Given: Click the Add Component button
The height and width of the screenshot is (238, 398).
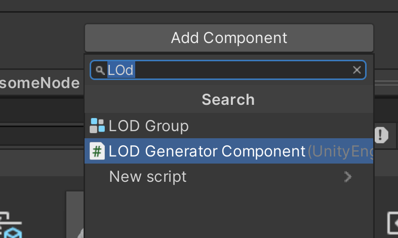Looking at the screenshot, I should (x=229, y=38).
